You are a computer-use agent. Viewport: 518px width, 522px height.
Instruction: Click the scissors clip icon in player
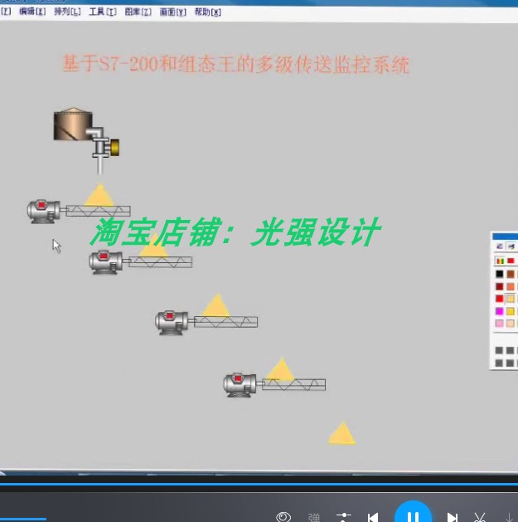point(480,517)
